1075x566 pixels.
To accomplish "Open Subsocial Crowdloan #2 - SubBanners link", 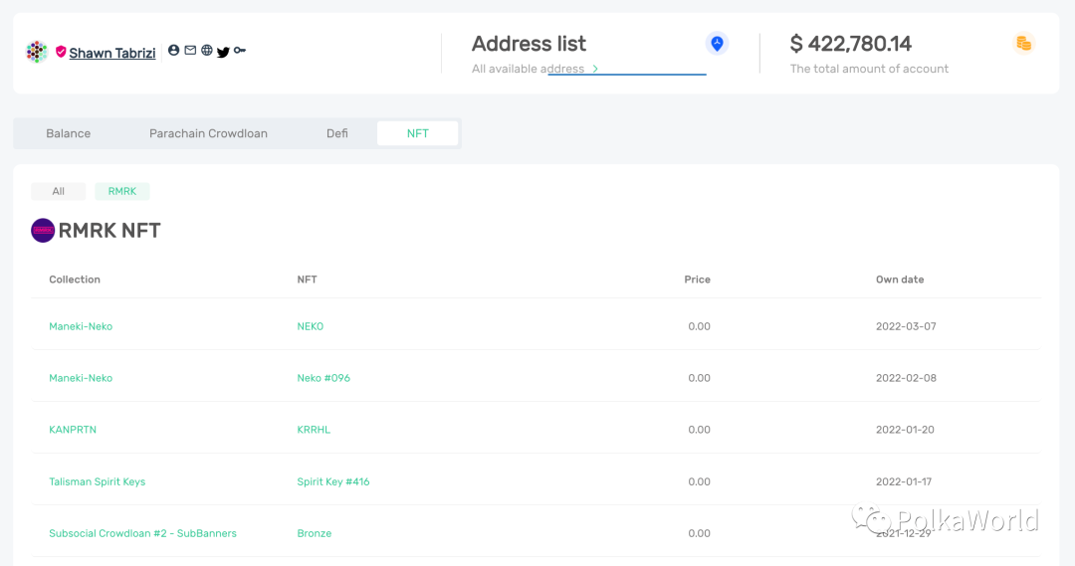I will (142, 533).
